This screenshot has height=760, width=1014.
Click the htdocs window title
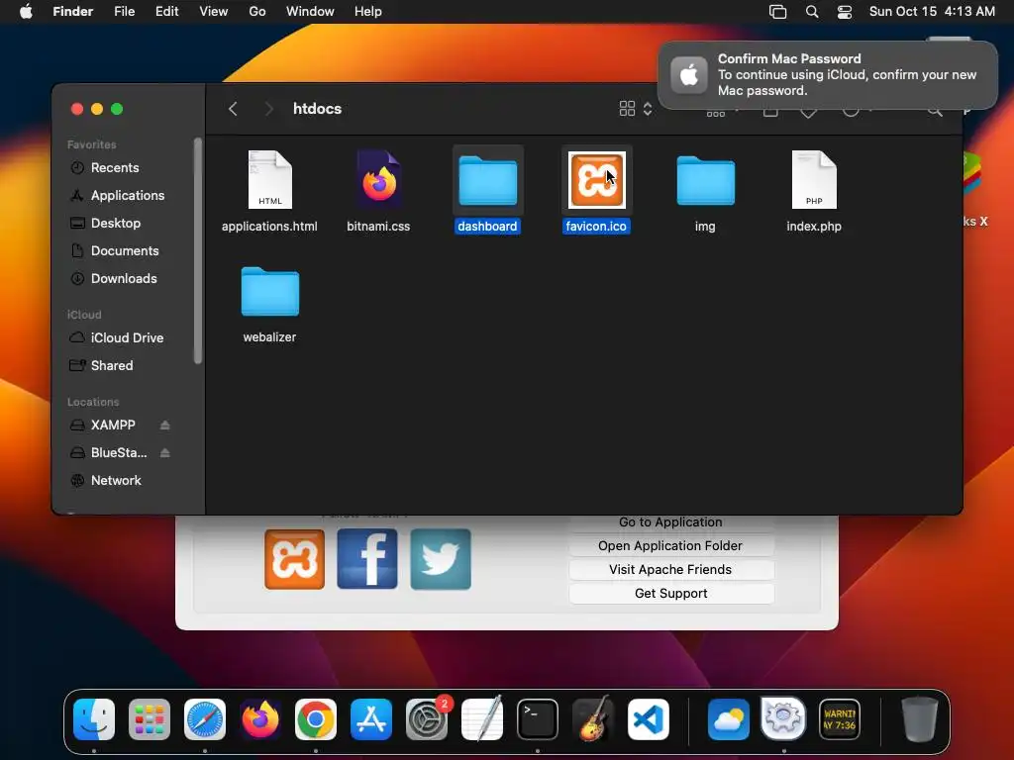coord(317,109)
